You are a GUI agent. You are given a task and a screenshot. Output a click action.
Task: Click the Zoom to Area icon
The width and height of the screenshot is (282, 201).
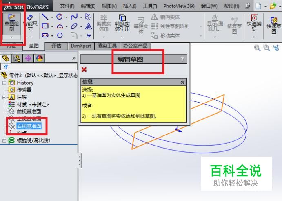coord(266,48)
